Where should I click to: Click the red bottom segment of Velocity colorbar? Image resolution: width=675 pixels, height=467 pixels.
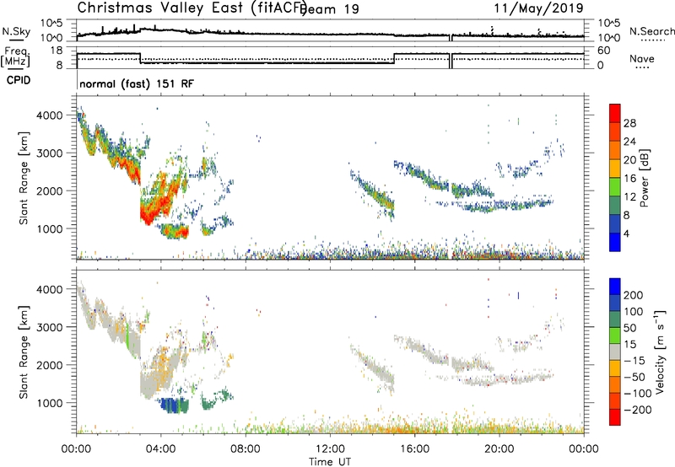pos(615,417)
